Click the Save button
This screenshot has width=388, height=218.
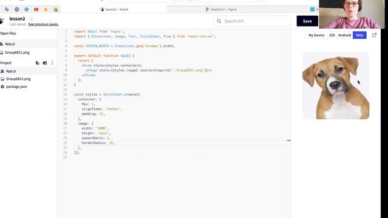(307, 21)
